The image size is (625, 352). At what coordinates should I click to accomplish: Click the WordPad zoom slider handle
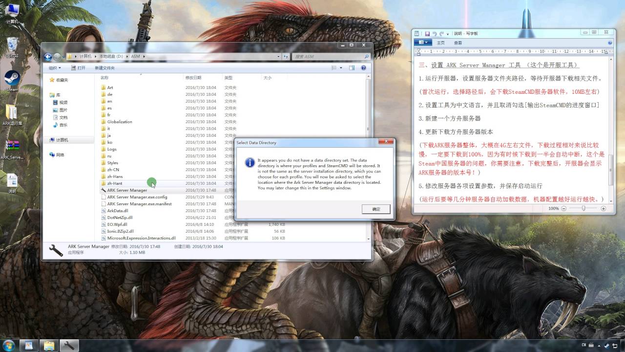[x=584, y=208]
